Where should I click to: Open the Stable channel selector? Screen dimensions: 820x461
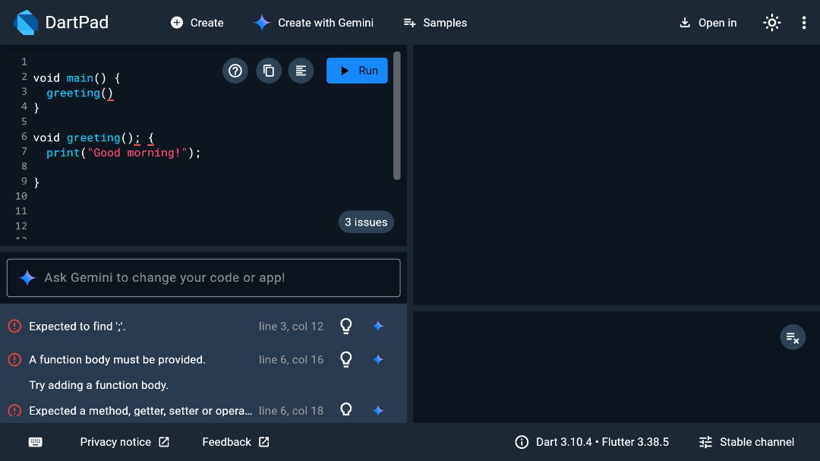746,442
